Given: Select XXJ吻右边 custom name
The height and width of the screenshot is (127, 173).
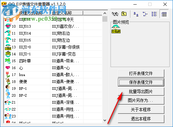Looking at the screenshot, I should tap(61, 33).
